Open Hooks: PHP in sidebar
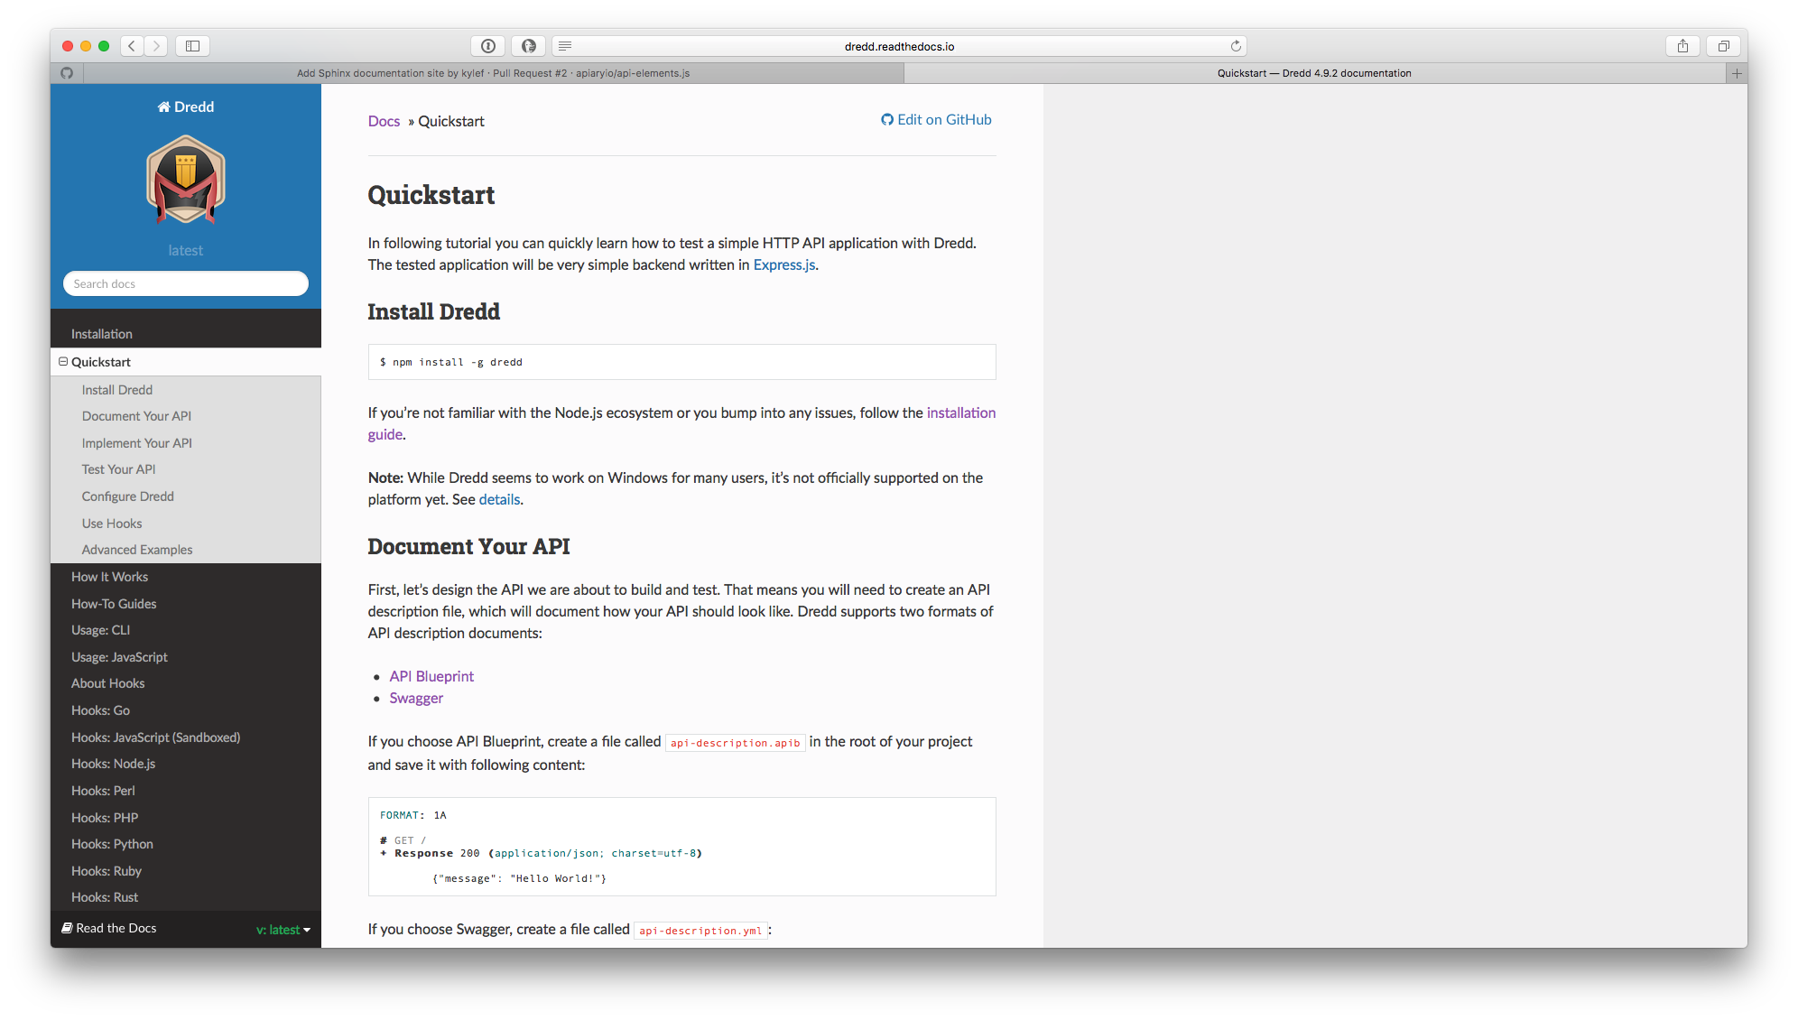1798x1020 pixels. [x=105, y=818]
